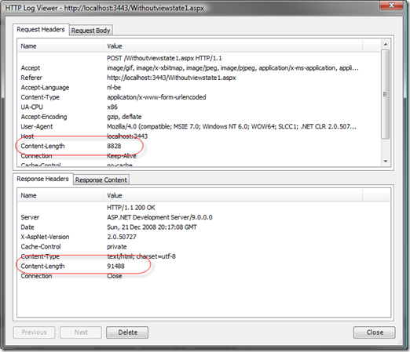Viewport: 410px width, 352px height.
Task: Click the request headers scrollbar thumb
Action: click(386, 94)
